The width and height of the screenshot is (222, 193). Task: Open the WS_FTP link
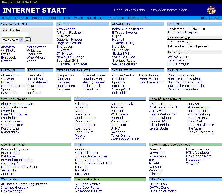click(x=193, y=163)
